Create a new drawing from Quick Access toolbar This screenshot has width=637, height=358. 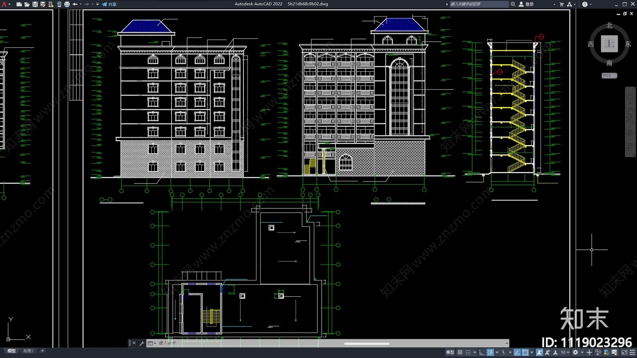(x=19, y=4)
